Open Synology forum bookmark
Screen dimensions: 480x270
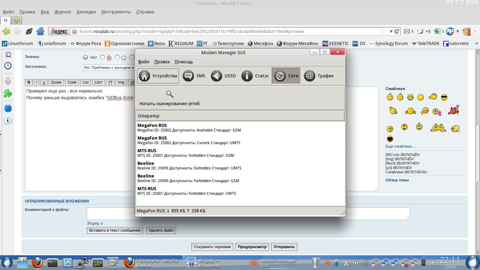[388, 44]
